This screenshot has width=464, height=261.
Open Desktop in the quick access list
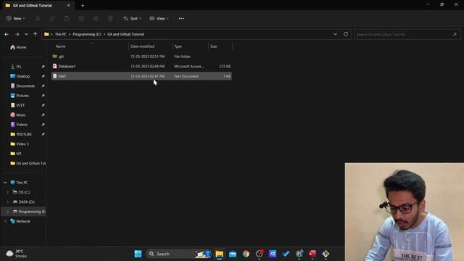tap(23, 76)
